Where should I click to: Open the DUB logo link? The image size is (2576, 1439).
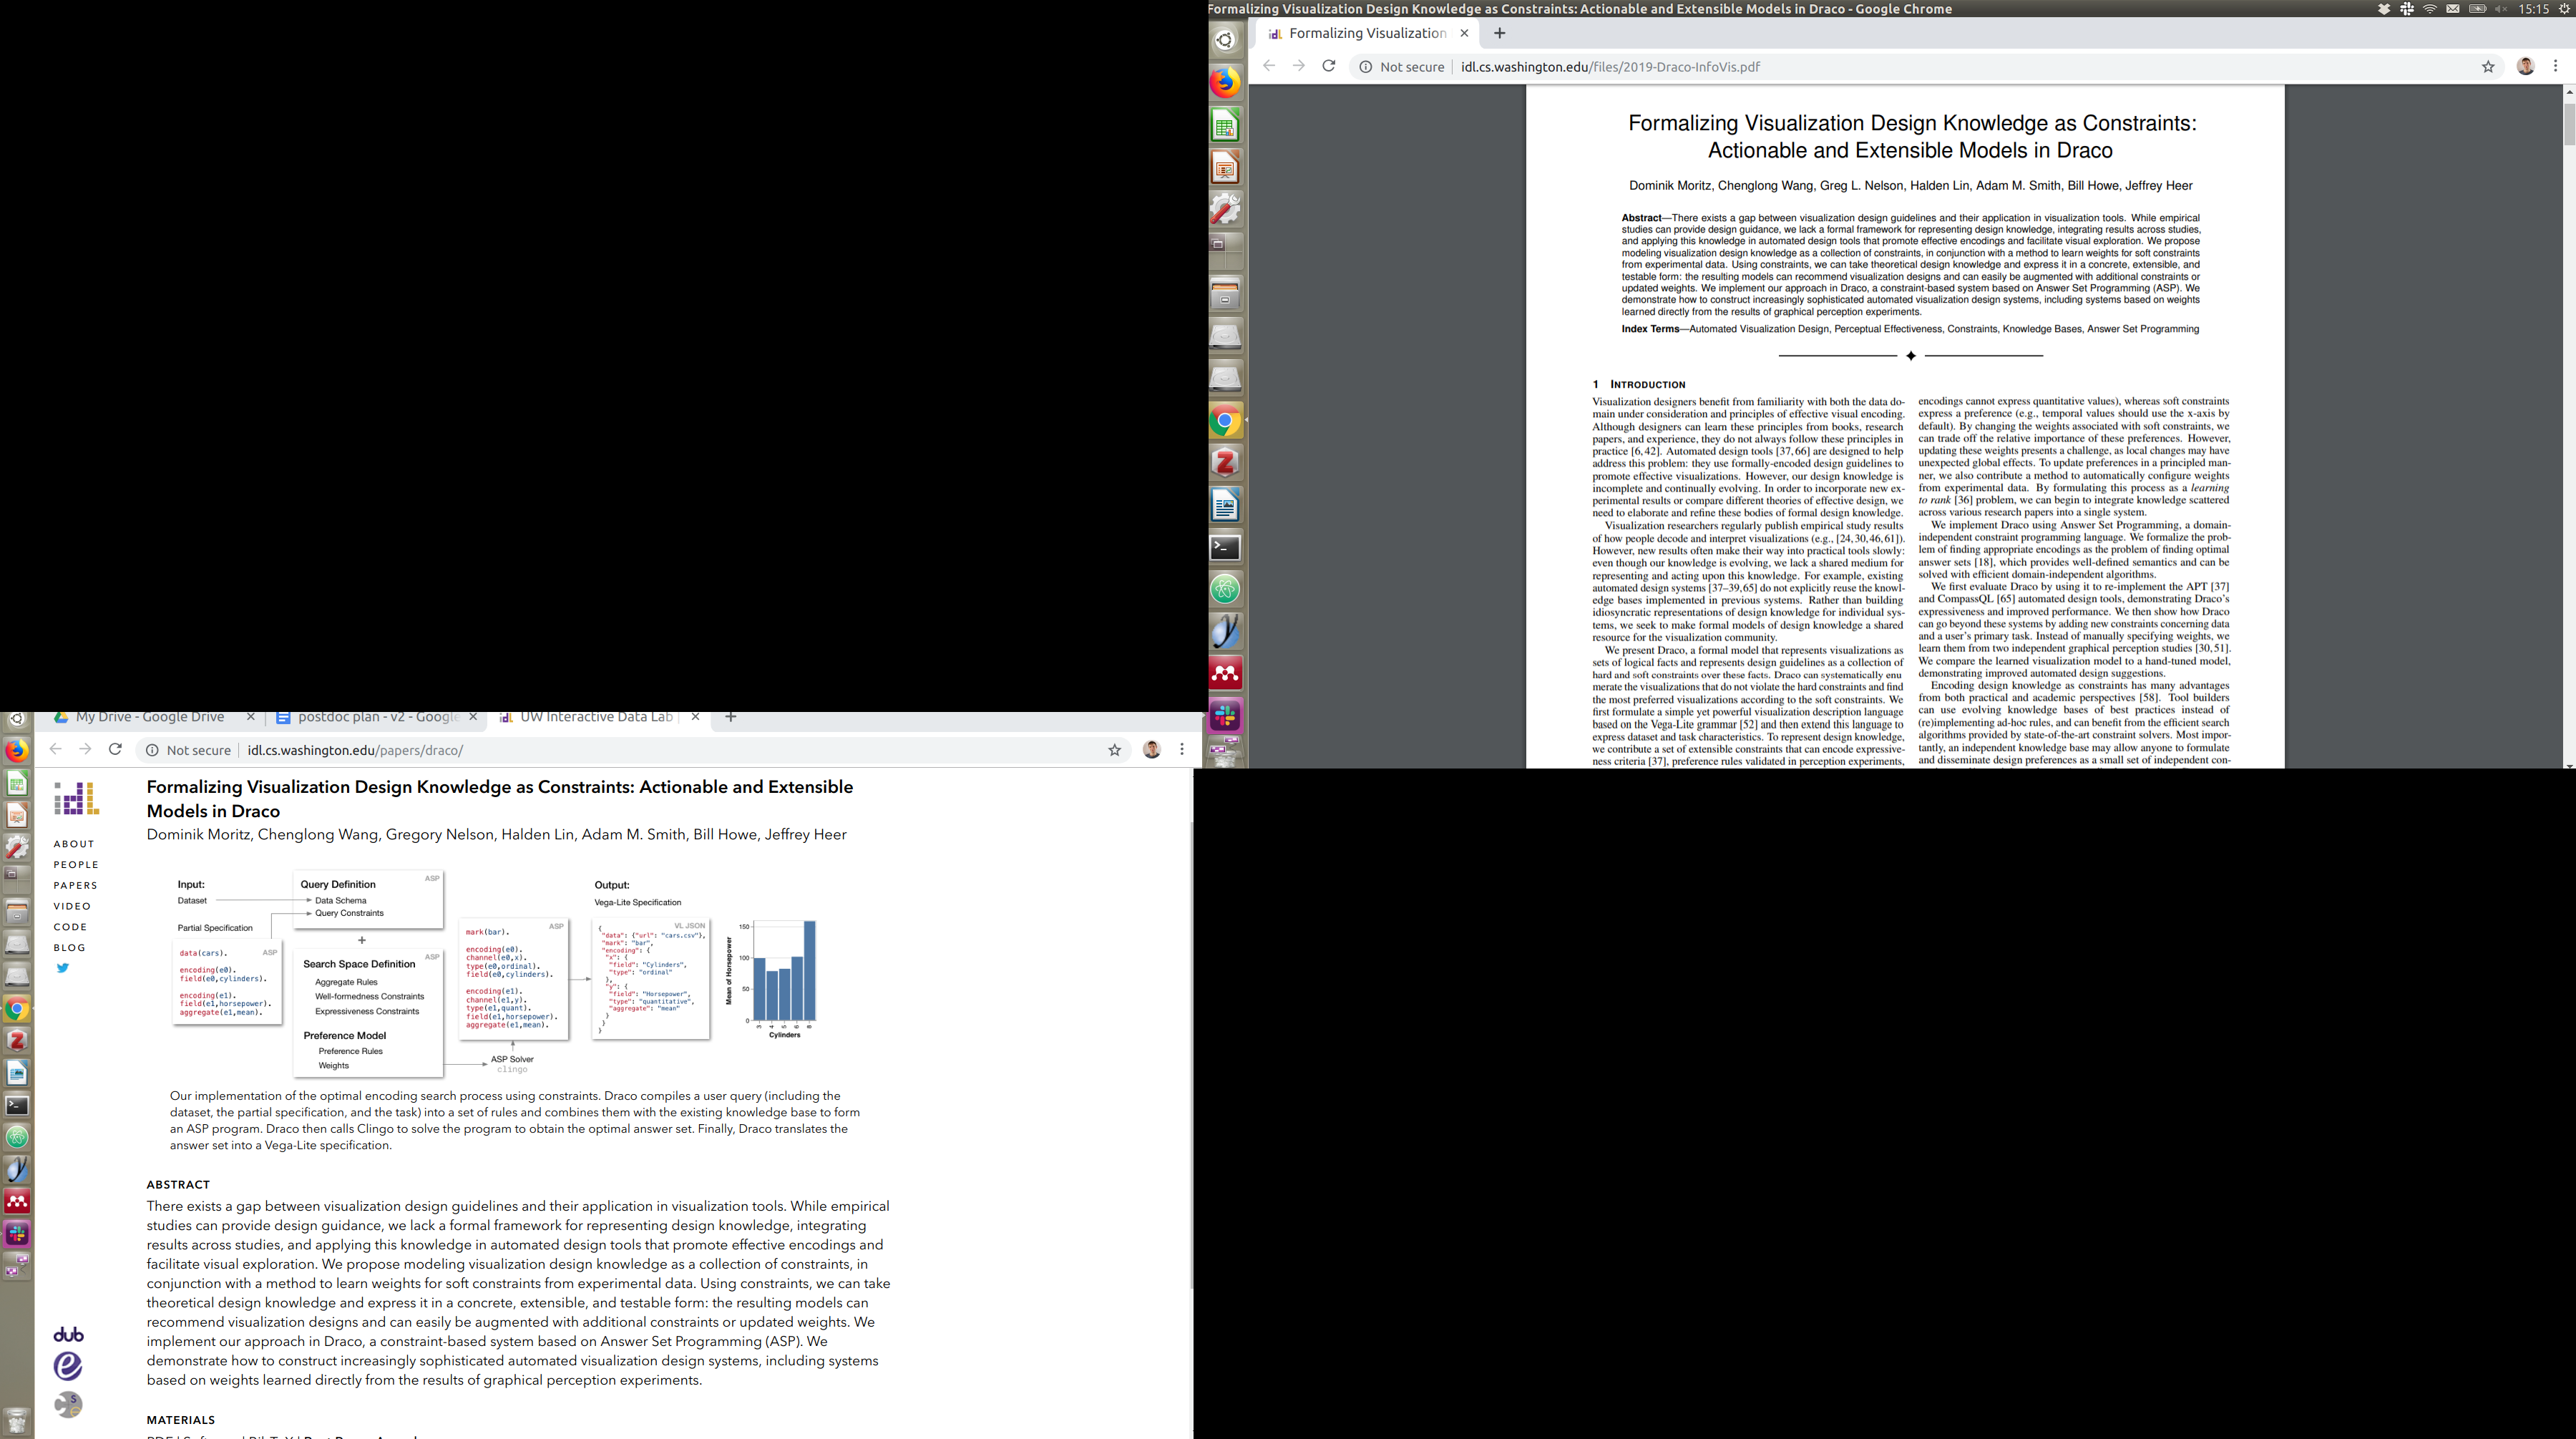click(x=68, y=1335)
